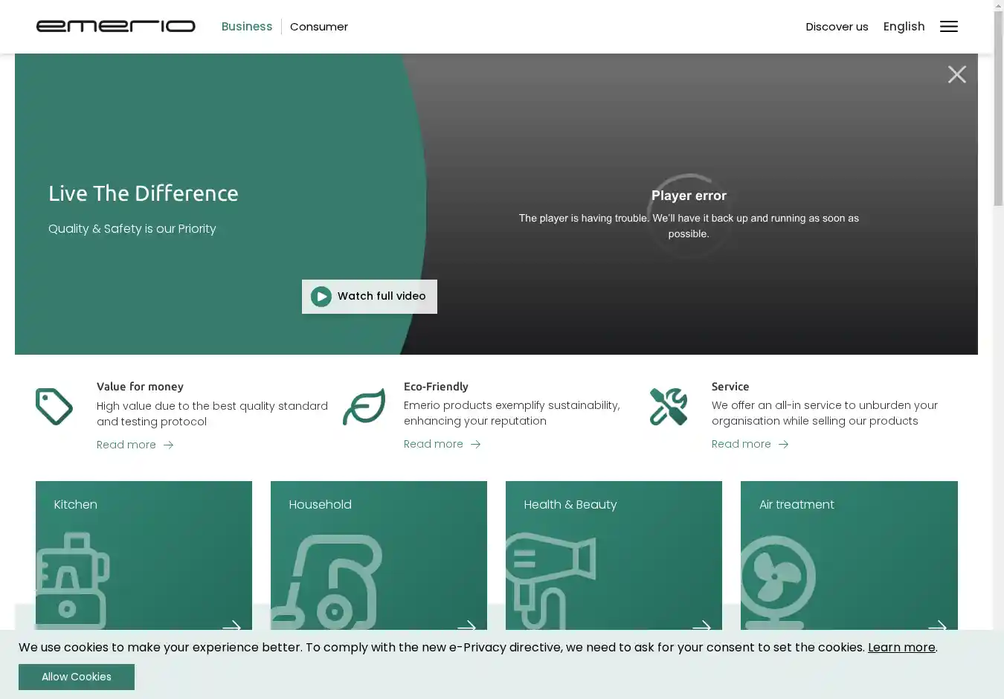Open the English language selector

coord(904,27)
